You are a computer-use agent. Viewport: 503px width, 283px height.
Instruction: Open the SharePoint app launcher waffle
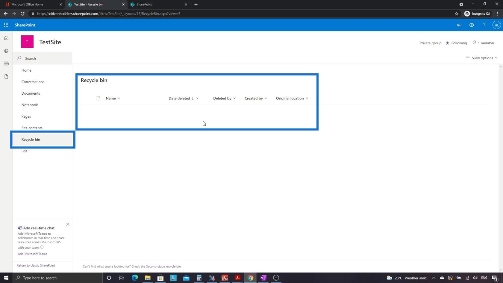point(6,25)
